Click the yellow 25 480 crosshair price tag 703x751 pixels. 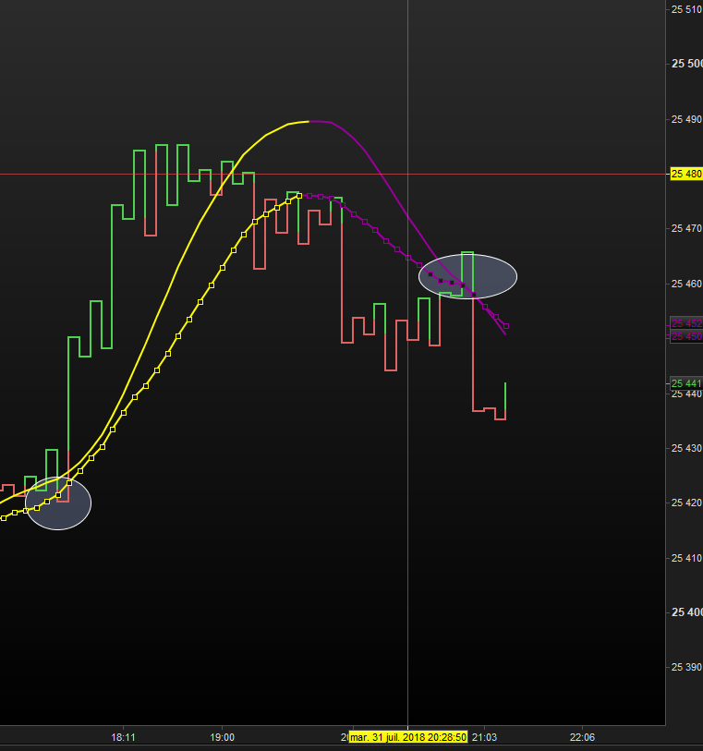686,174
